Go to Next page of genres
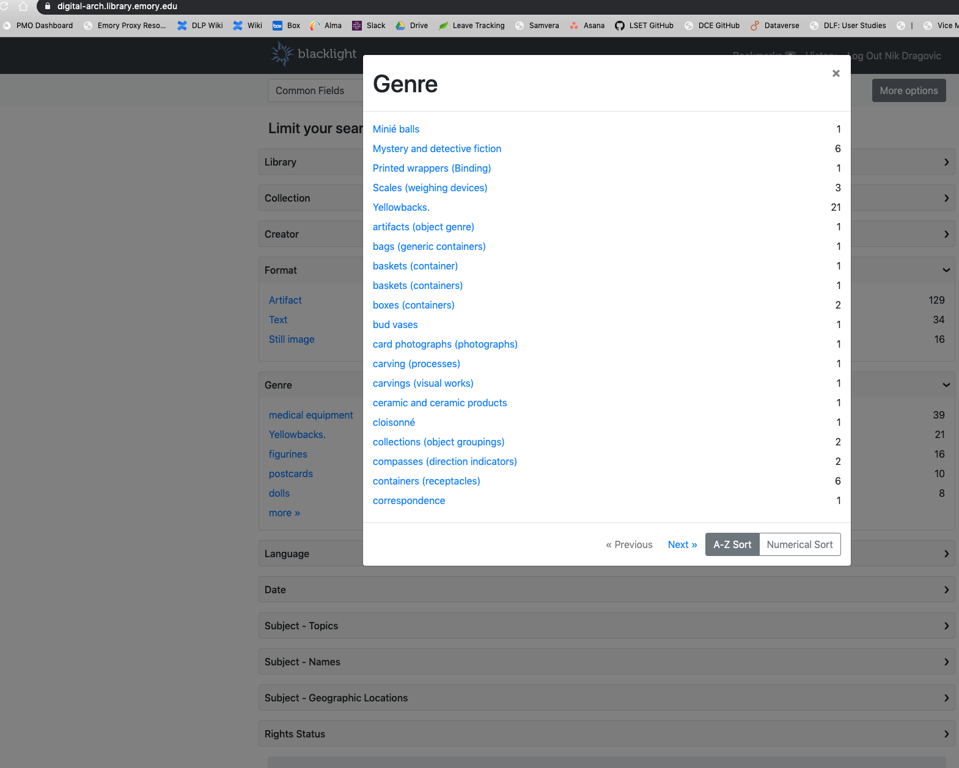Viewport: 959px width, 768px height. click(x=682, y=544)
